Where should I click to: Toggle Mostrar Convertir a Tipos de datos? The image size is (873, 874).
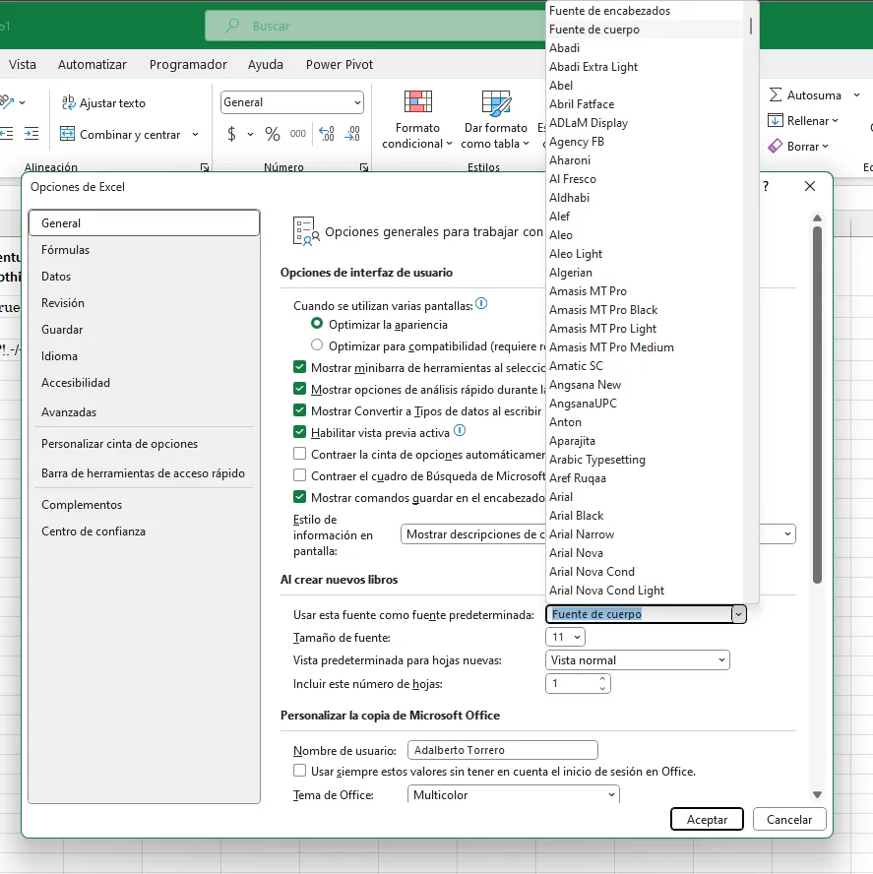(299, 410)
